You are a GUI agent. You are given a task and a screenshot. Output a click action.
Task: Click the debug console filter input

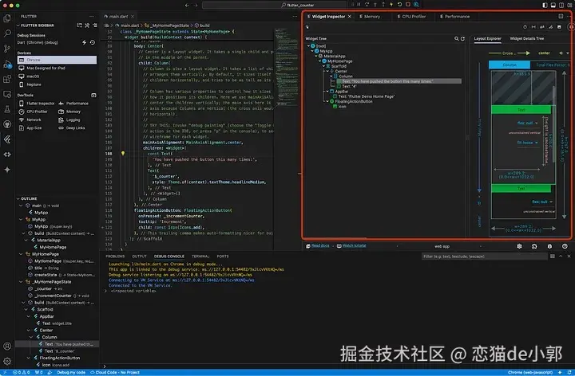click(484, 257)
